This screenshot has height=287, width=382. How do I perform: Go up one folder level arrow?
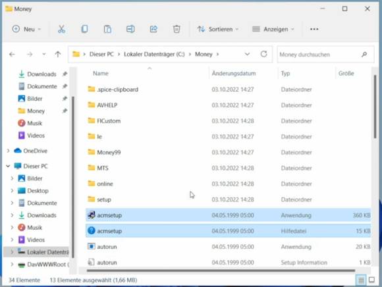(58, 54)
